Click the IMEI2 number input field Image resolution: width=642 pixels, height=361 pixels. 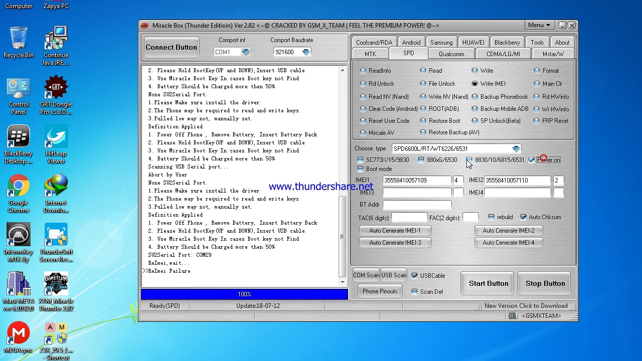(x=517, y=180)
